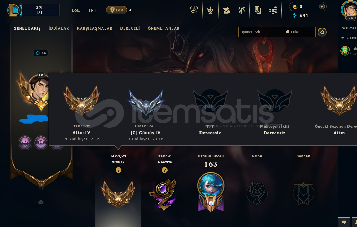Expand the banner double chevron arrow
Screen dimensions: 357x227
41,202
